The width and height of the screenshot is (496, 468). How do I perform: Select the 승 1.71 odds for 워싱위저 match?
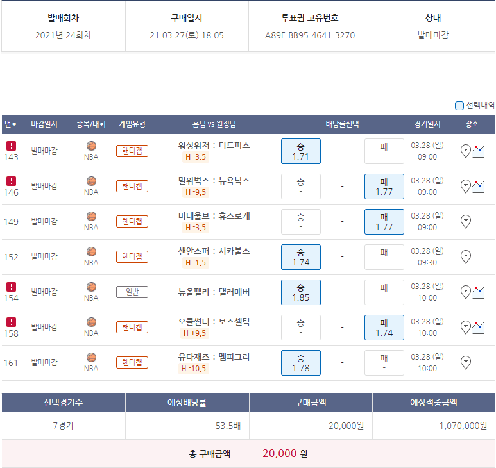pyautogui.click(x=300, y=151)
